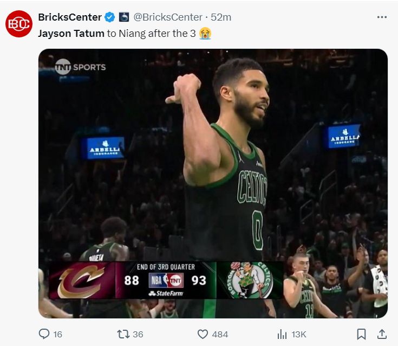Click the share post upload icon
Image resolution: width=398 pixels, height=346 pixels.
[x=381, y=334]
